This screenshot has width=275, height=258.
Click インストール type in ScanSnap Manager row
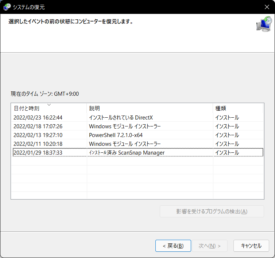[x=227, y=152]
